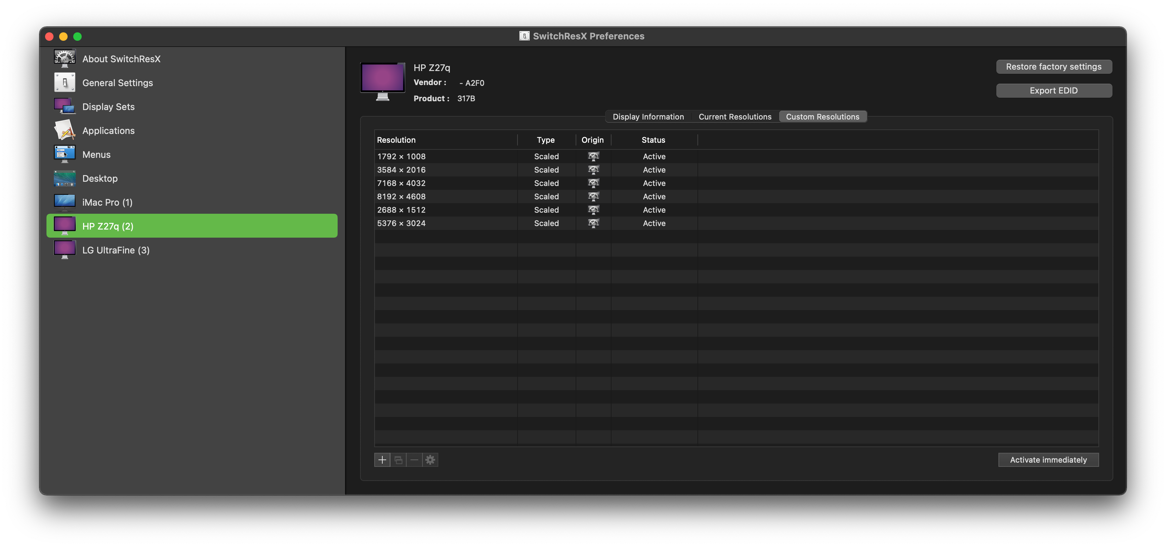Image resolution: width=1166 pixels, height=547 pixels.
Task: Sort by Type column header
Action: point(546,140)
